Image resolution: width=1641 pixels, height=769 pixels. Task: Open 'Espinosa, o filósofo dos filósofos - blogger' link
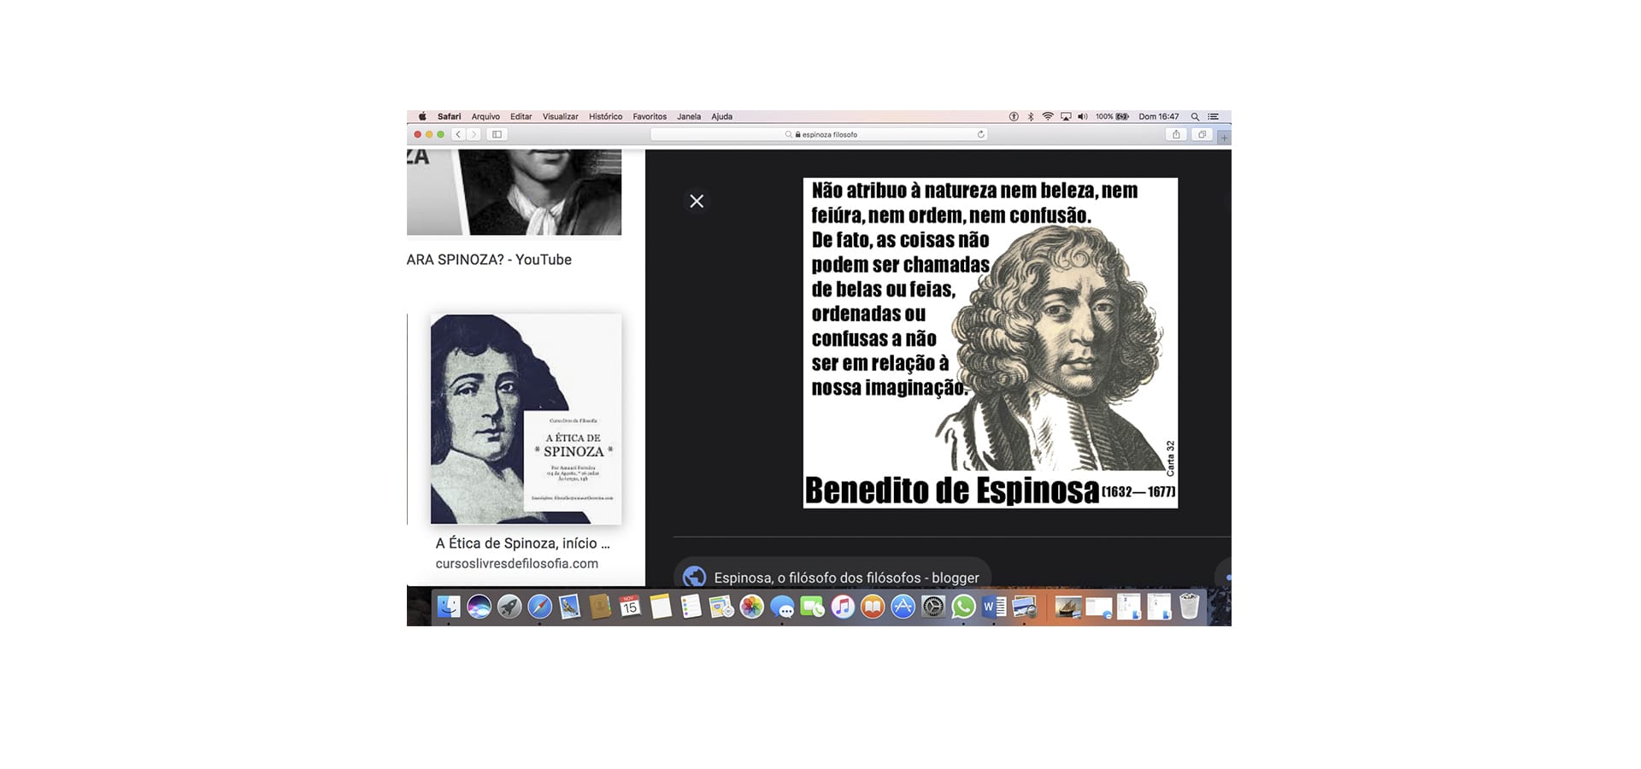coord(846,578)
